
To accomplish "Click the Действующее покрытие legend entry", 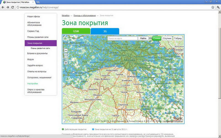I will point(74,129).
